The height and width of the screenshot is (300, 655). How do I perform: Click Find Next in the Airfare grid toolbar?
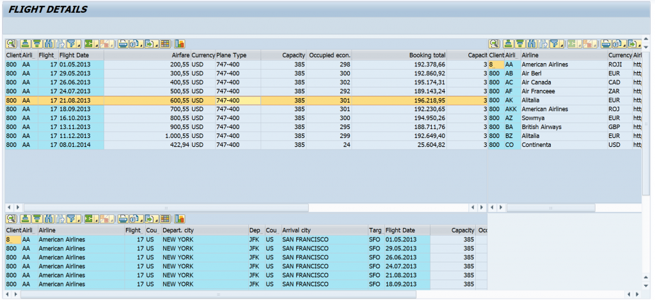point(61,44)
